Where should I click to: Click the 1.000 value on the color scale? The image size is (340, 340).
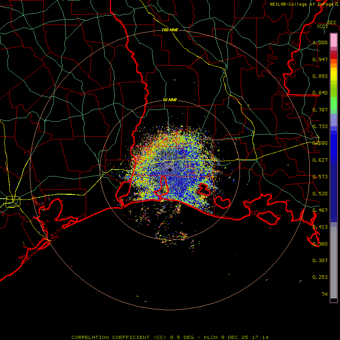tap(320, 42)
